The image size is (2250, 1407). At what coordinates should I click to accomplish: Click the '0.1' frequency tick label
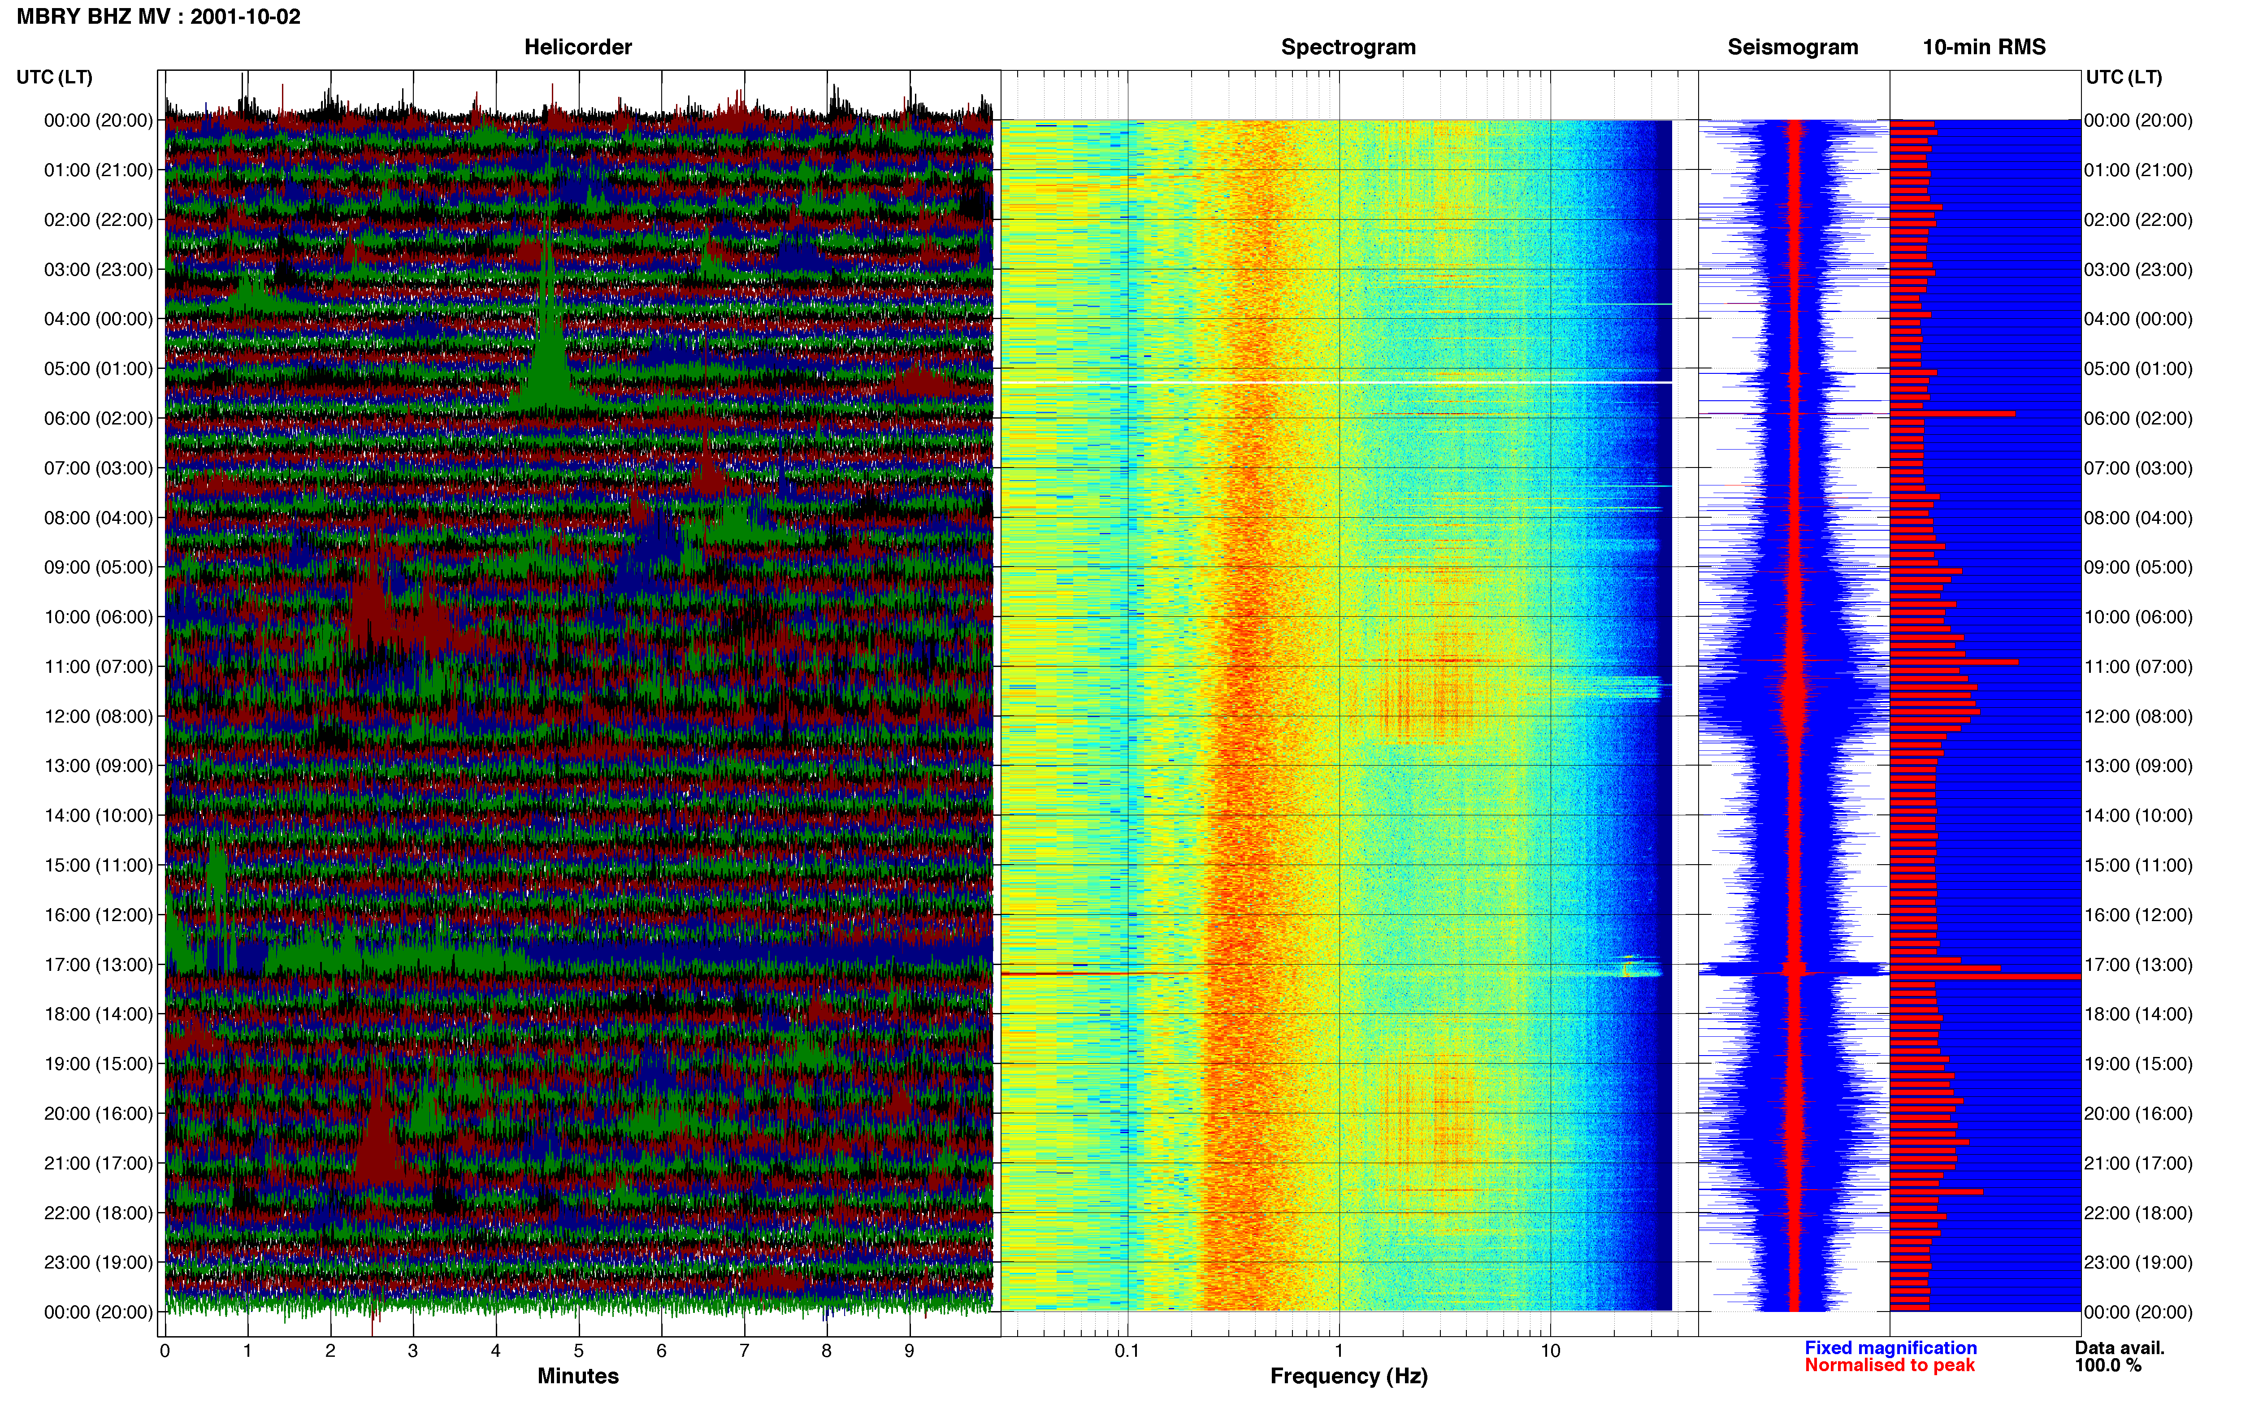coord(1127,1350)
